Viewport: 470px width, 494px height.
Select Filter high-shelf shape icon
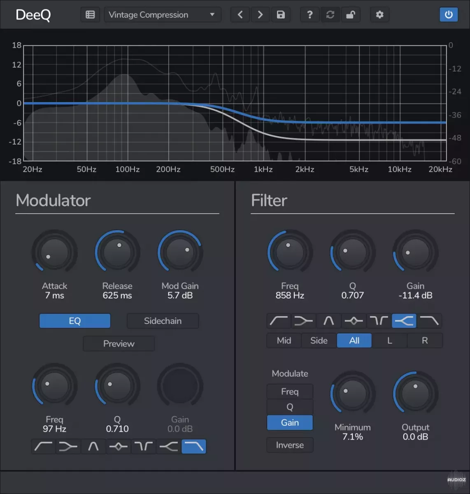pyautogui.click(x=404, y=321)
